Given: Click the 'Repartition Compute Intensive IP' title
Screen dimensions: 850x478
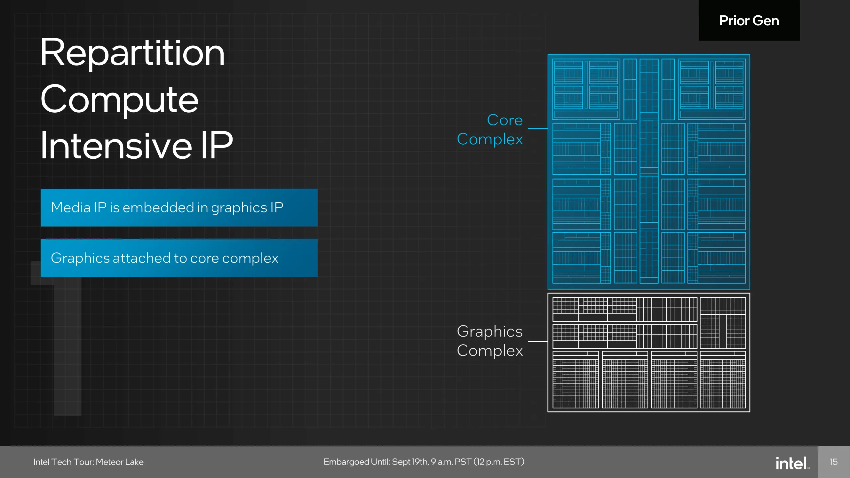Looking at the screenshot, I should coord(136,99).
